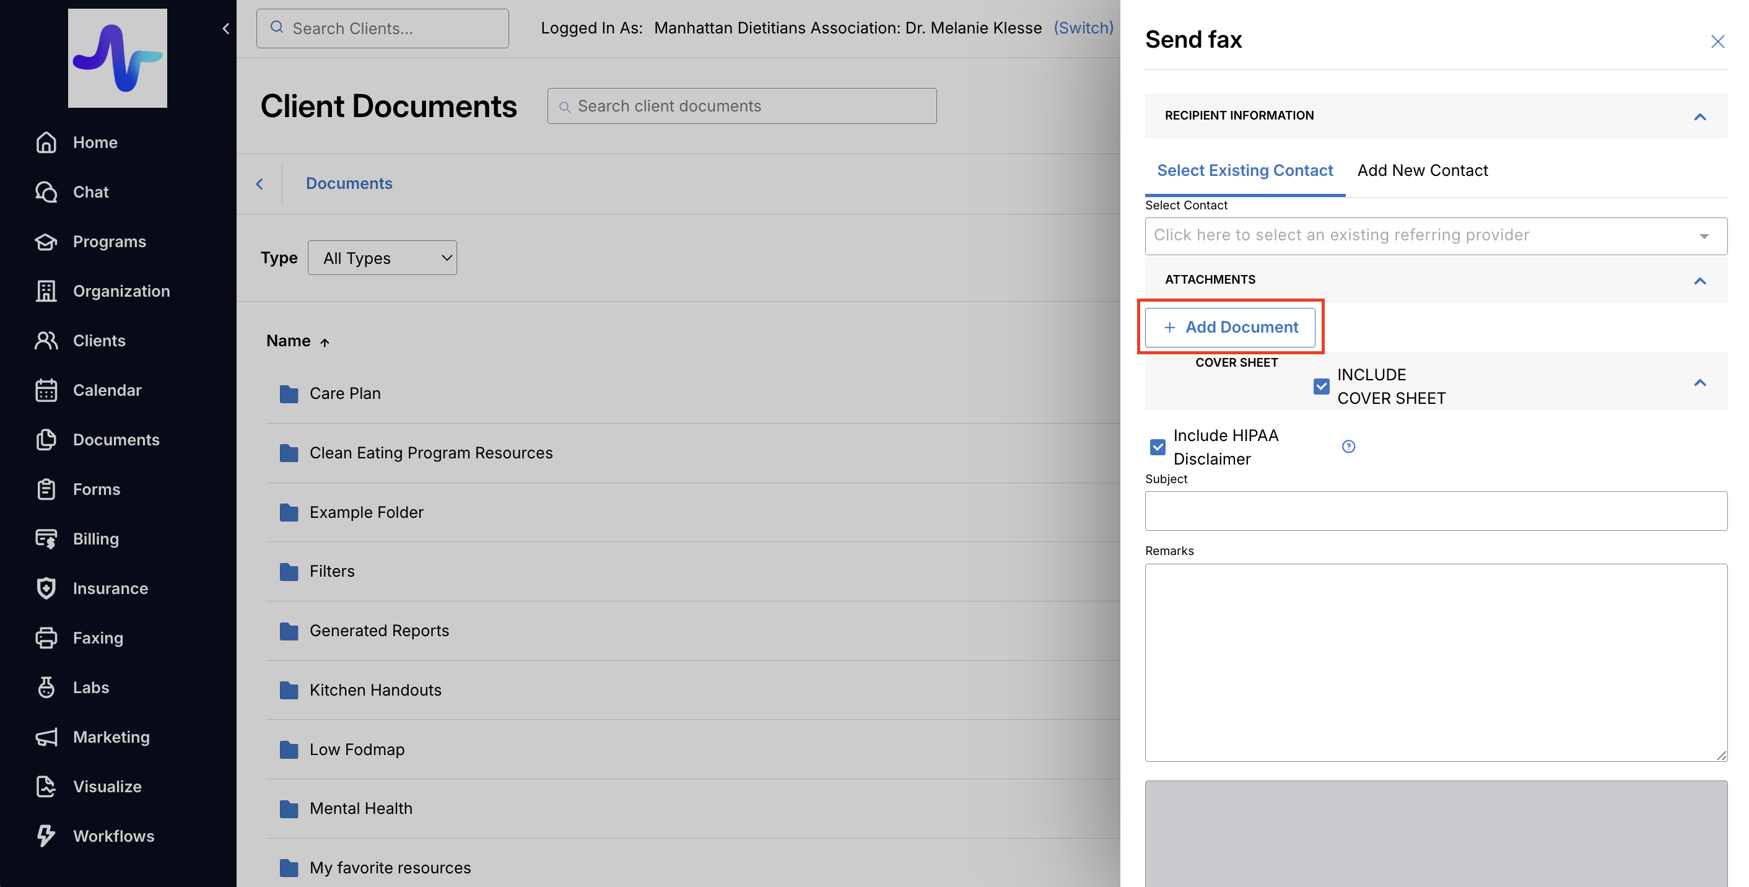Screen dimensions: 1749x887
Task: Switch to the Add New Contact tab
Action: pos(1422,170)
